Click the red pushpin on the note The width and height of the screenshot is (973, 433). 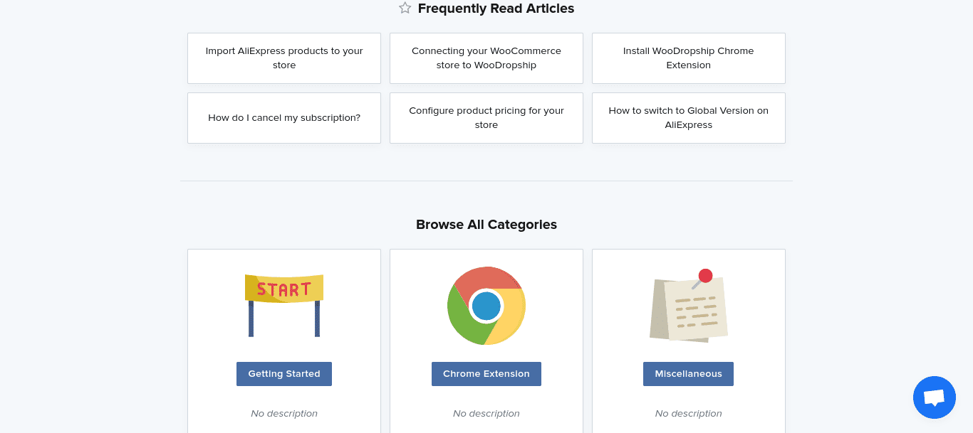tap(705, 276)
